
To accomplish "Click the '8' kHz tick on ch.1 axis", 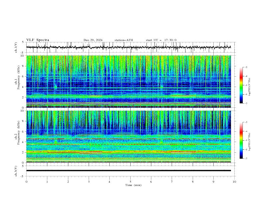I will pos(23,66).
